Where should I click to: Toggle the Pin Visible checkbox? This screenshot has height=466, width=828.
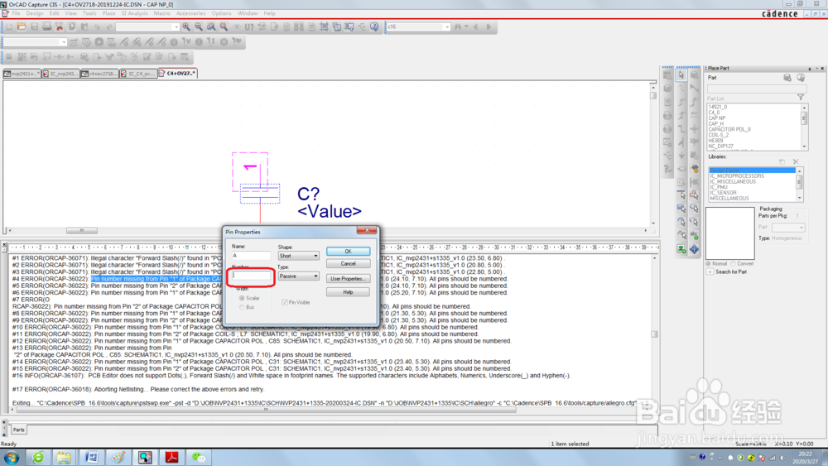tap(285, 302)
